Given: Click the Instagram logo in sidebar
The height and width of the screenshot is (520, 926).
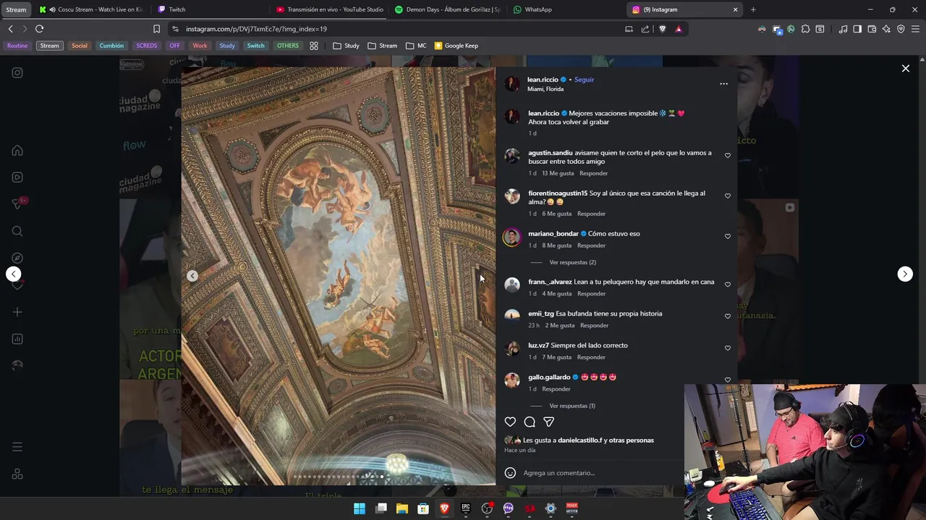Looking at the screenshot, I should point(17,72).
